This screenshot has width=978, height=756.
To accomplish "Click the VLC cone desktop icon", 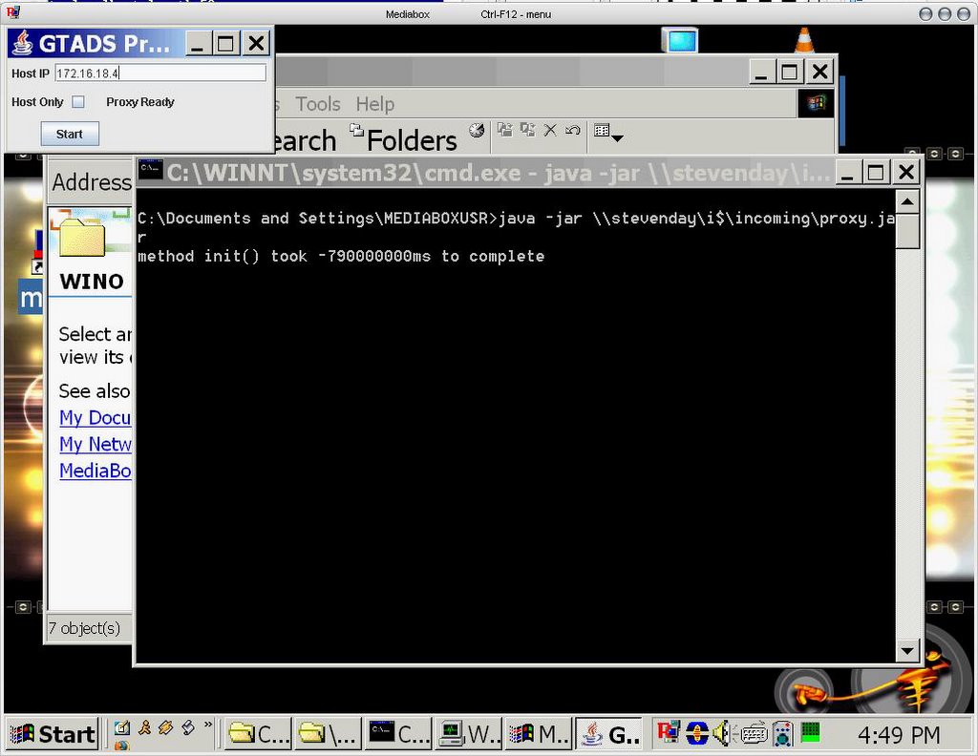I will (804, 40).
